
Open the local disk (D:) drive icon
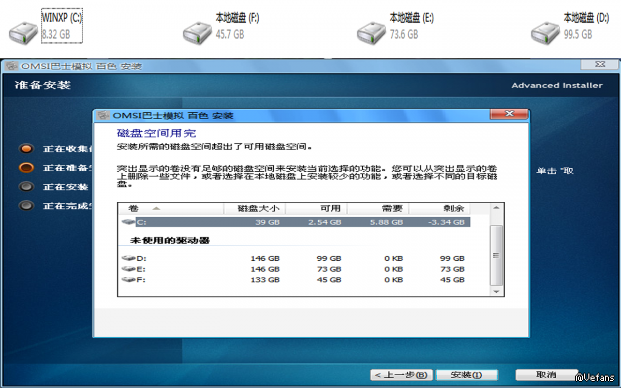(x=545, y=32)
